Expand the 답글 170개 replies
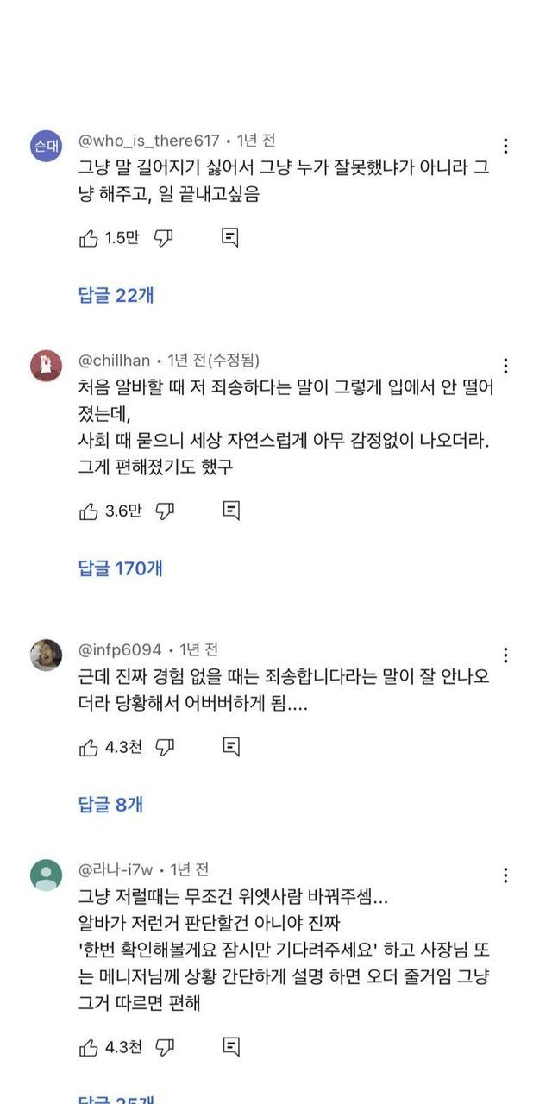 (x=121, y=568)
